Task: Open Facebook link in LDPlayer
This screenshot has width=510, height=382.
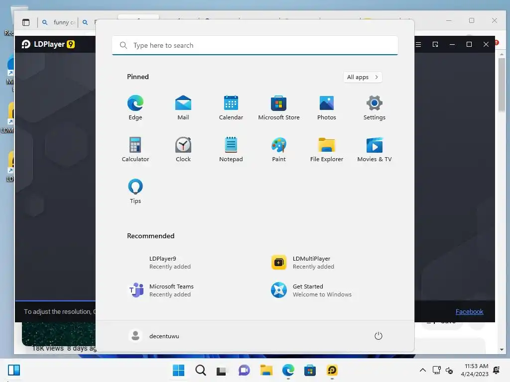Action: click(469, 311)
